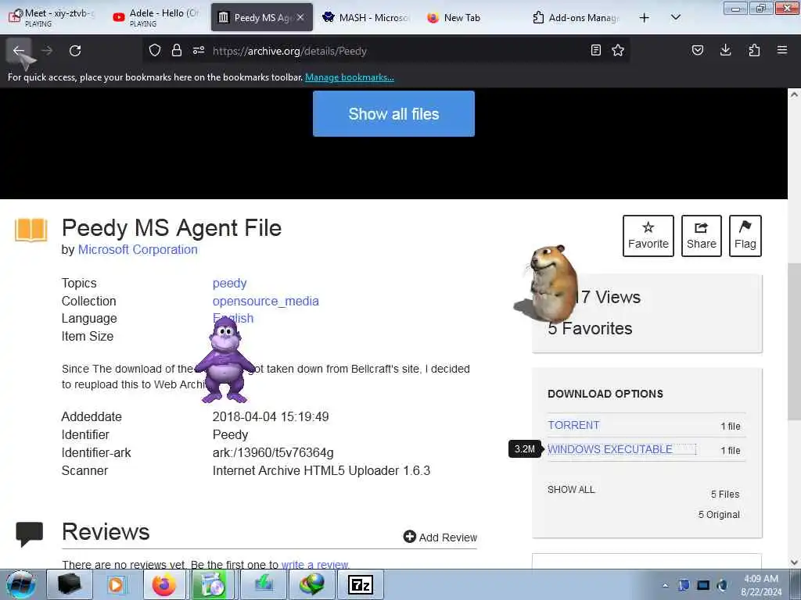
Task: Click the scrollbar down arrow
Action: coord(794,562)
